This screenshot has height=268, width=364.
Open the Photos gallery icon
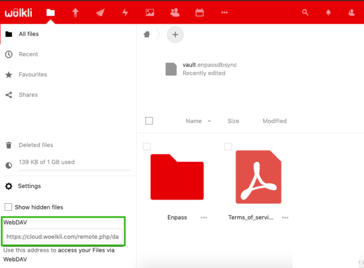[x=150, y=13]
